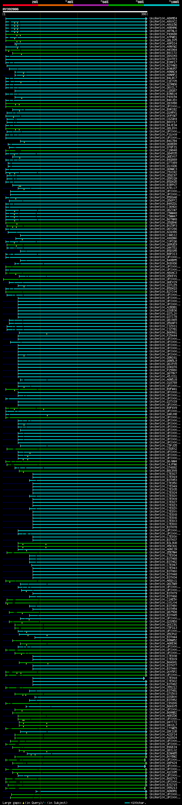Click UniRef100_B3L9U8 label
182x805 pixels.
pos(163,543)
